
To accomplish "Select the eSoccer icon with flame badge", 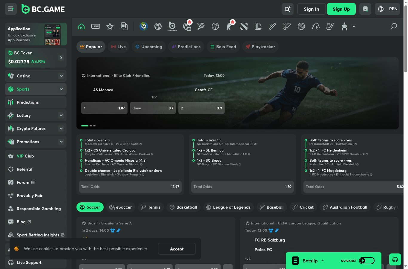I will pos(187,26).
